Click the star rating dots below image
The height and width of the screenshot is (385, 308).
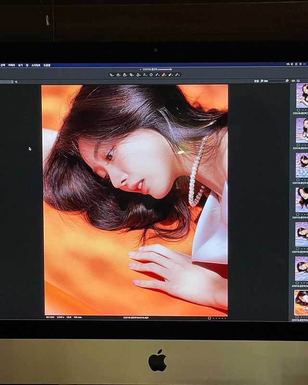tap(219, 318)
